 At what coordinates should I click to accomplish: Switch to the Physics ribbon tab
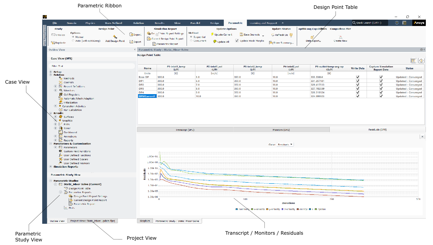(90, 23)
